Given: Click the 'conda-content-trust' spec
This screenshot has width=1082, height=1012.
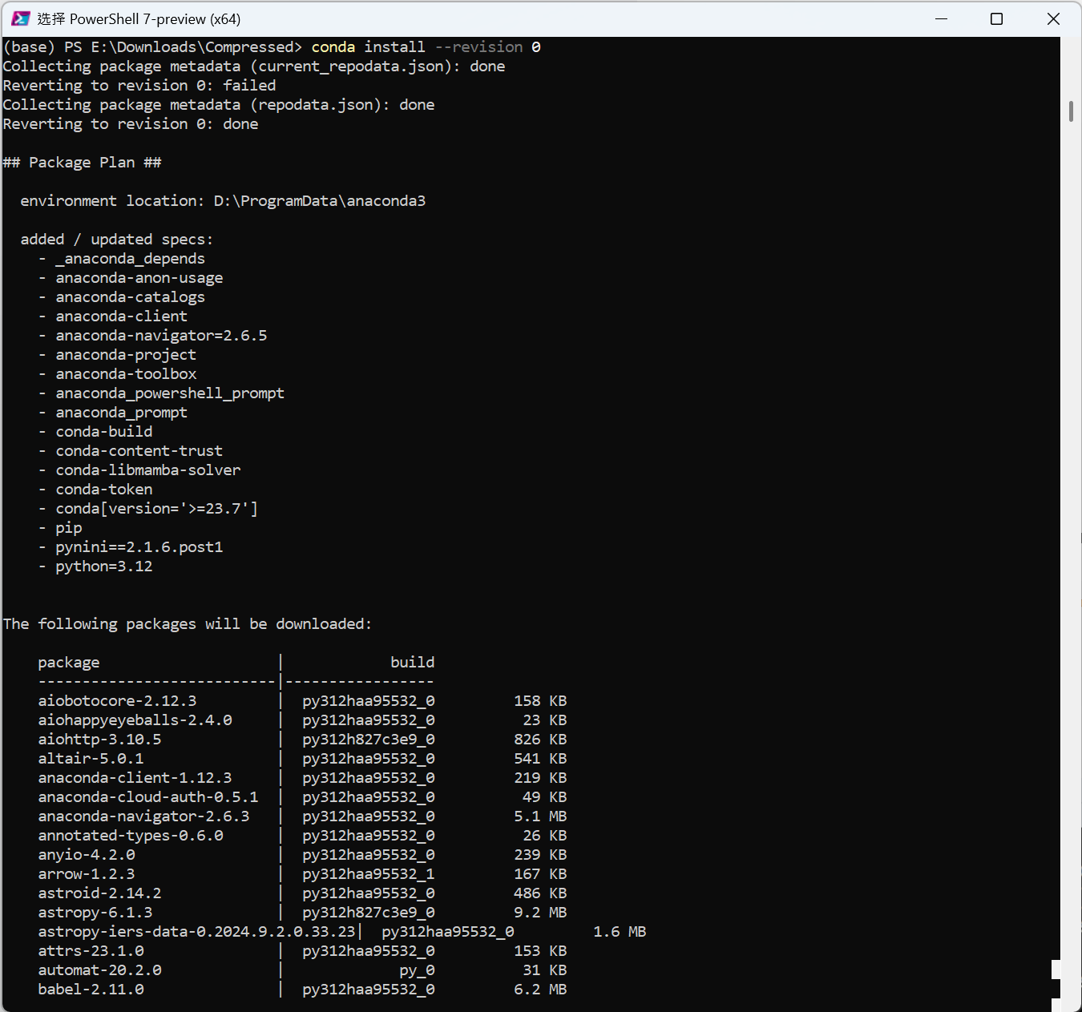Looking at the screenshot, I should [139, 451].
